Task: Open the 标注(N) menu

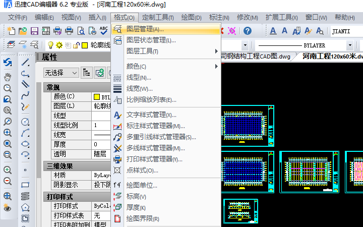Action: pyautogui.click(x=219, y=17)
